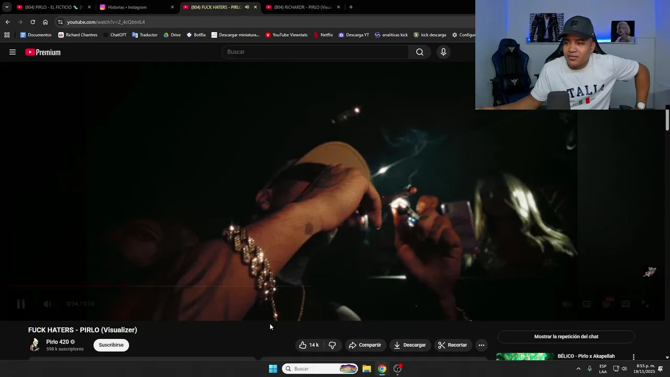Click the Suscribirse button
Screen dimensions: 670x377
(111, 345)
